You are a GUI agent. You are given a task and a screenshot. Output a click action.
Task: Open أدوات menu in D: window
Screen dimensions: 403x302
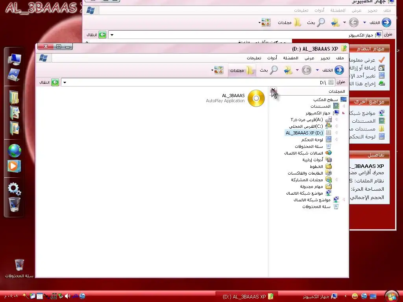point(272,58)
